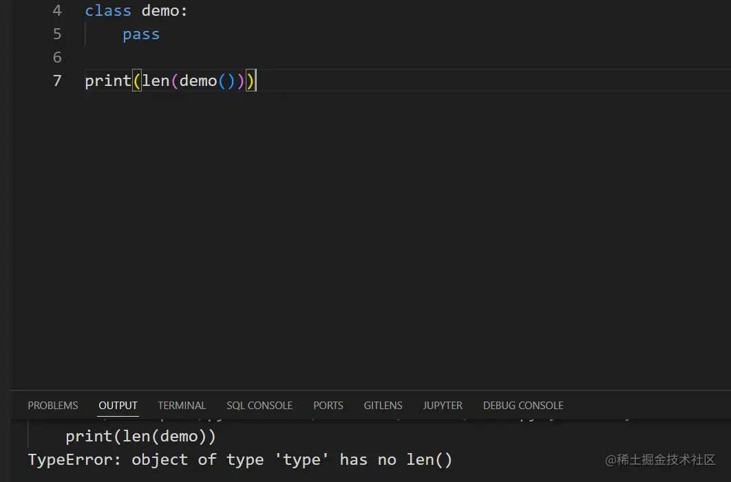This screenshot has width=731, height=482.
Task: Select the DEBUG CONSOLE tab
Action: (x=523, y=405)
